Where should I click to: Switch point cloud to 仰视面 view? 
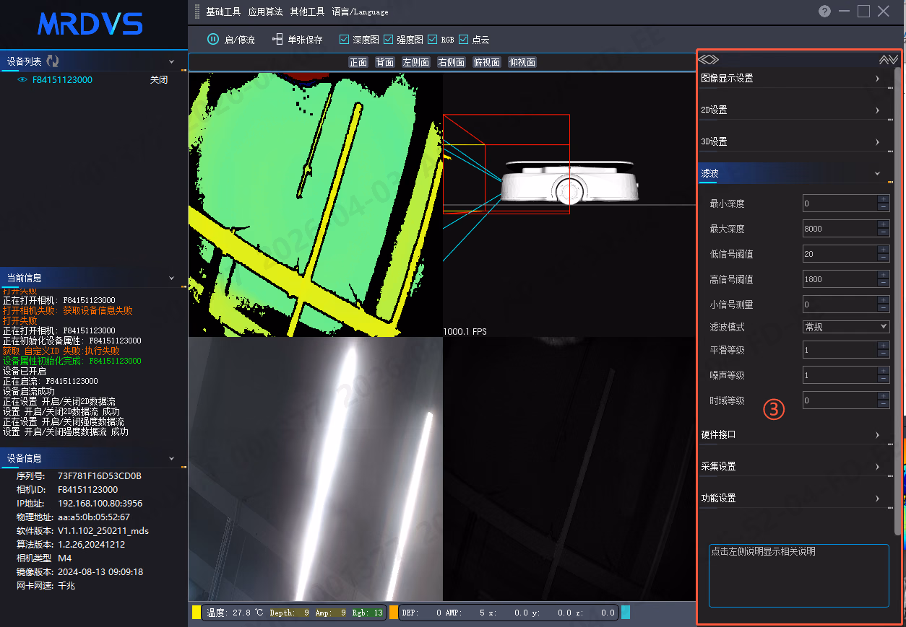[522, 63]
